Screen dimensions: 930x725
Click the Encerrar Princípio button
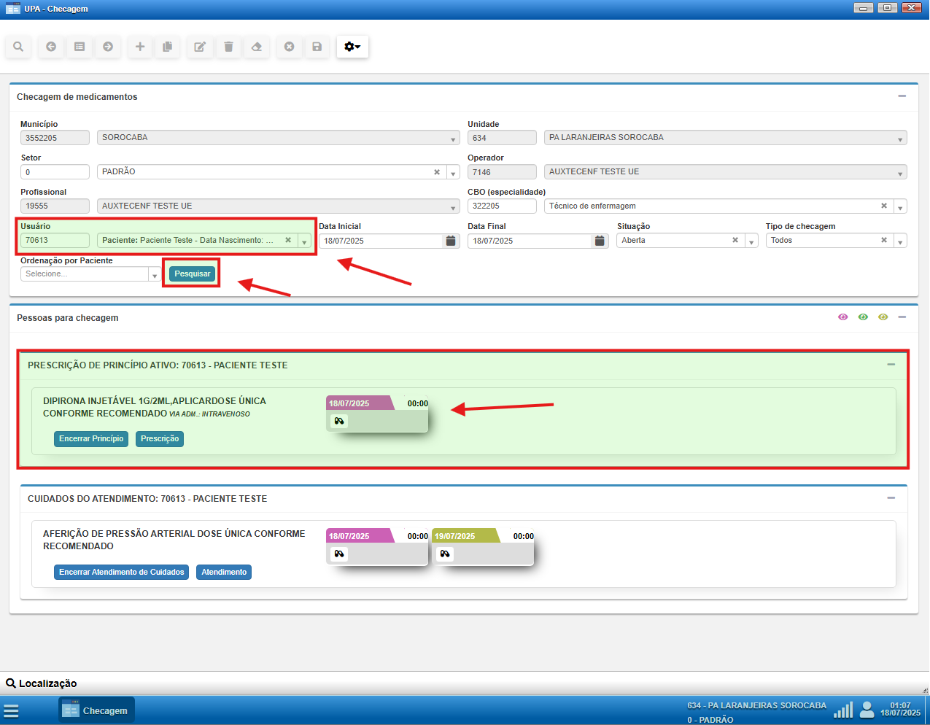[91, 439]
